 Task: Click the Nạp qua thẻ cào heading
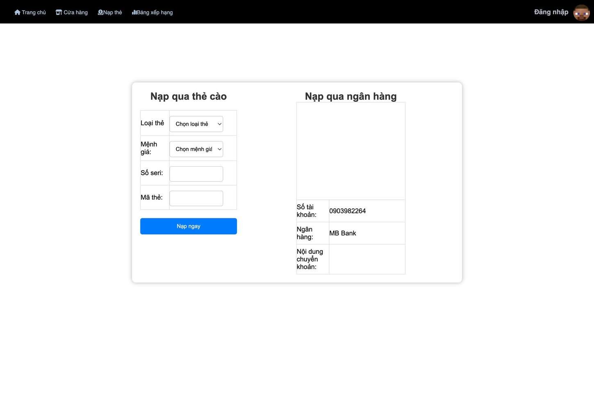[x=189, y=96]
